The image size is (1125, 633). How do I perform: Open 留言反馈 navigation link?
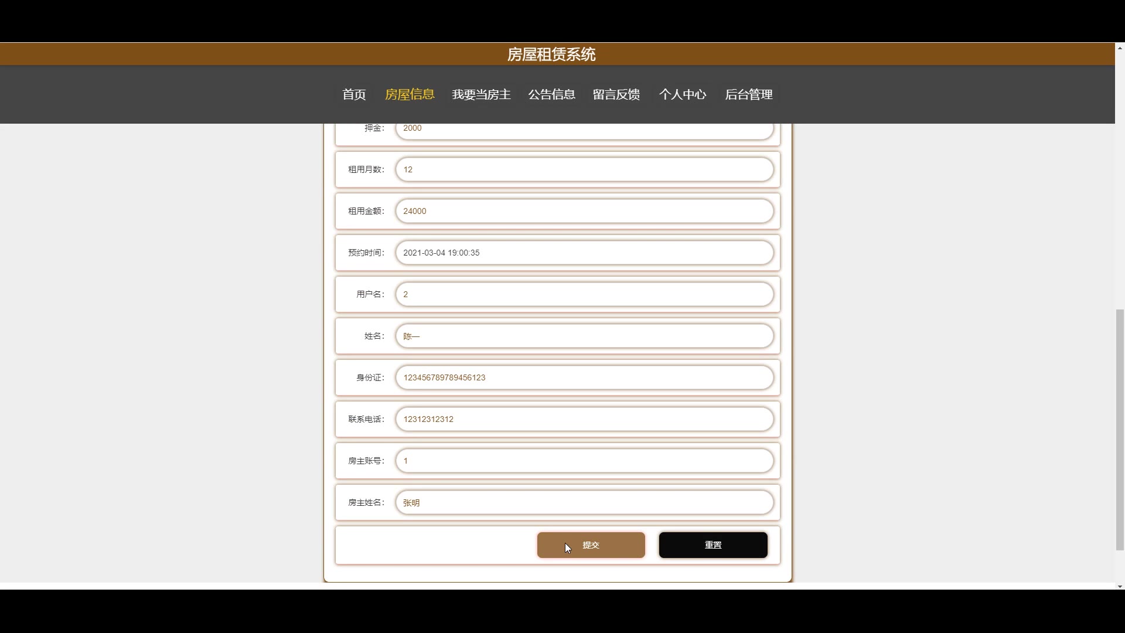[x=616, y=94]
